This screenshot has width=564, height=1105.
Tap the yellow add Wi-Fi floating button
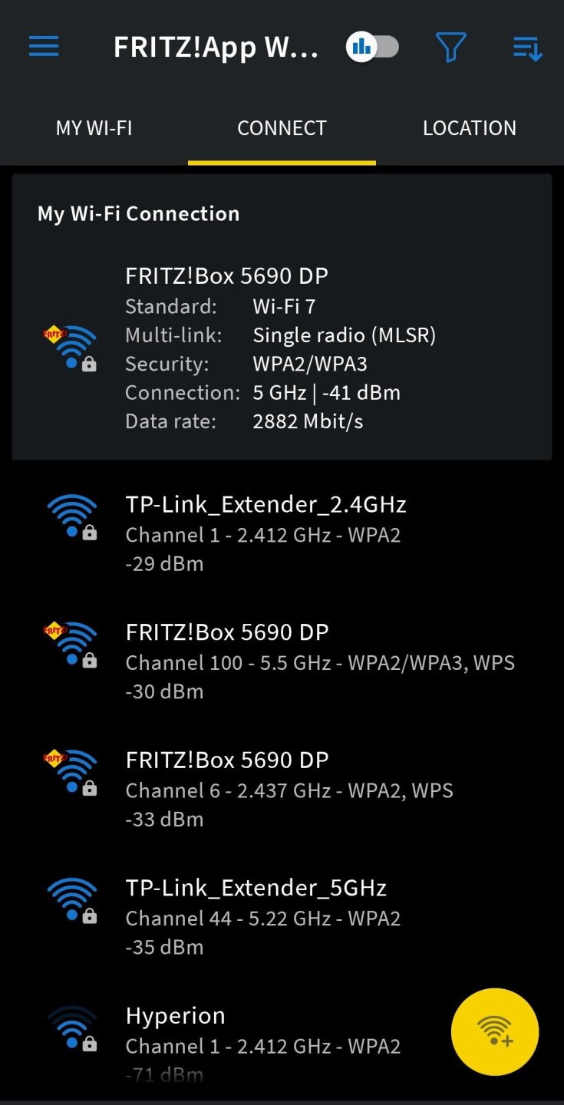(x=495, y=1031)
